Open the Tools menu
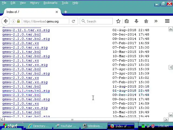The width and height of the screenshot is (173, 130). (x=65, y=3)
